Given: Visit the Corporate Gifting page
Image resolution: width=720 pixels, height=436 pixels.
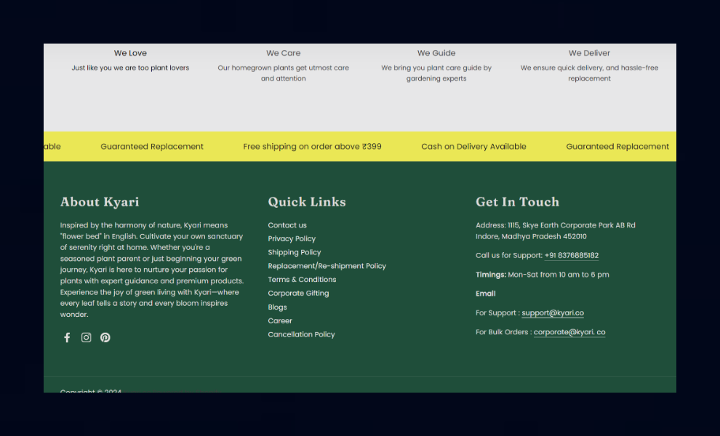Looking at the screenshot, I should coord(298,294).
